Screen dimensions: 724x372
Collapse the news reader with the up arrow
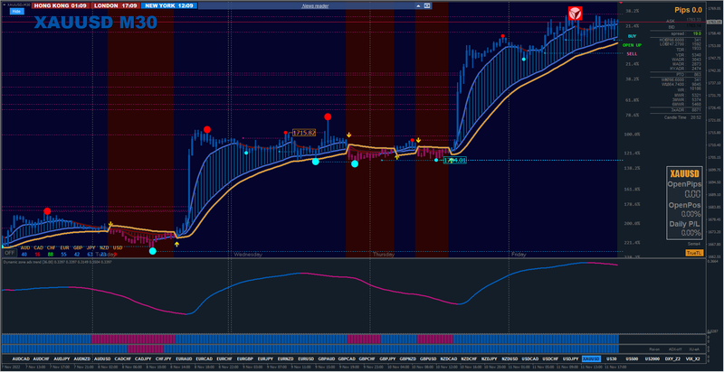click(x=418, y=6)
